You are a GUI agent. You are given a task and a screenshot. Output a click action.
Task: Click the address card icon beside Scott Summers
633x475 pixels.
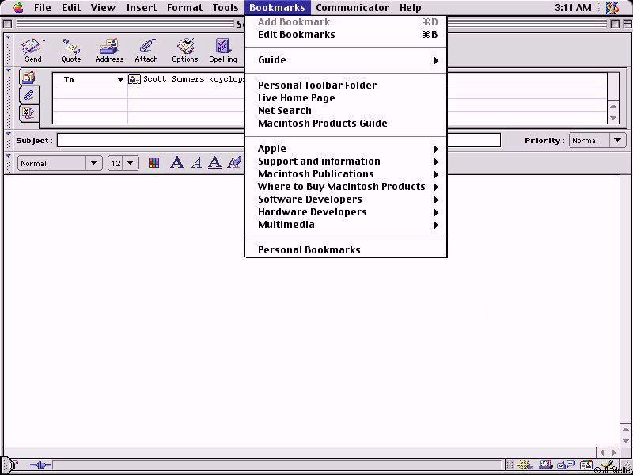pos(134,79)
